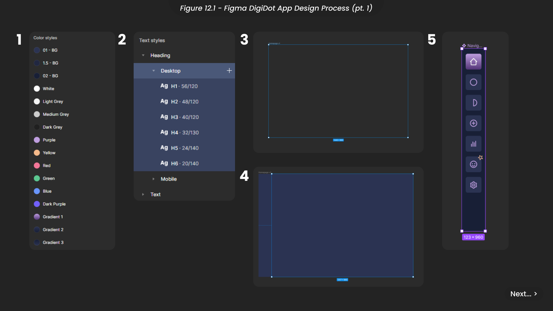Collapse the Heading group arrow
The width and height of the screenshot is (553, 311).
click(x=143, y=55)
